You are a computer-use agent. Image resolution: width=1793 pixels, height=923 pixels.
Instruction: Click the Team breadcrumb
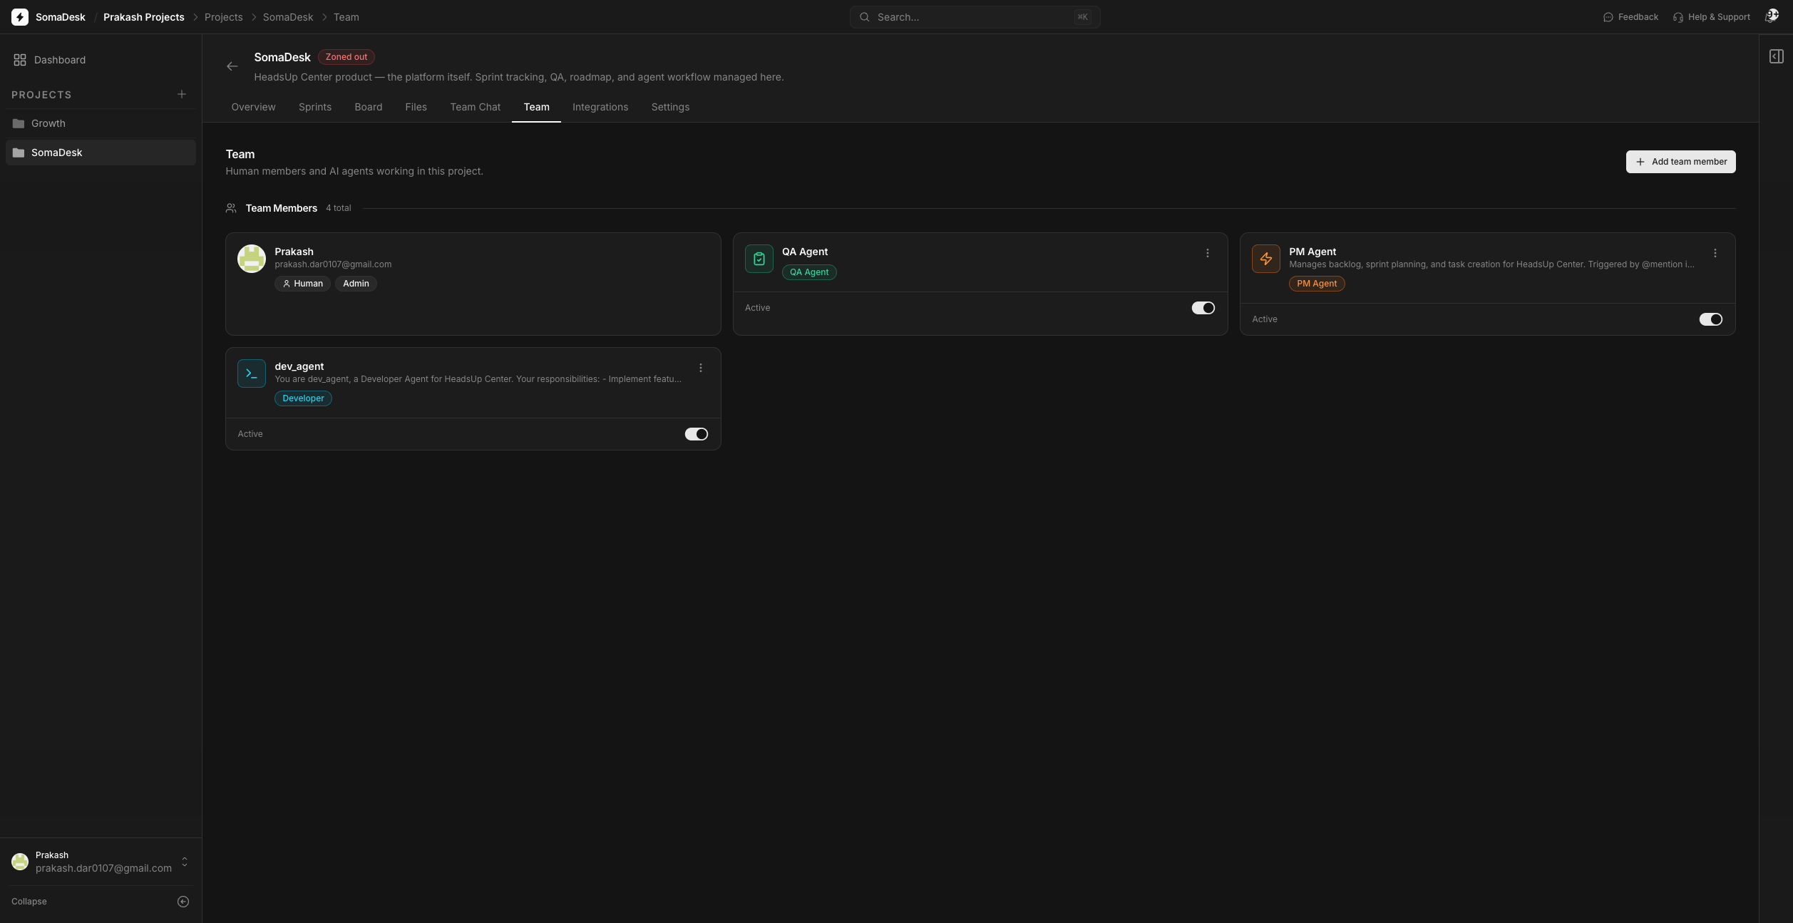(346, 17)
